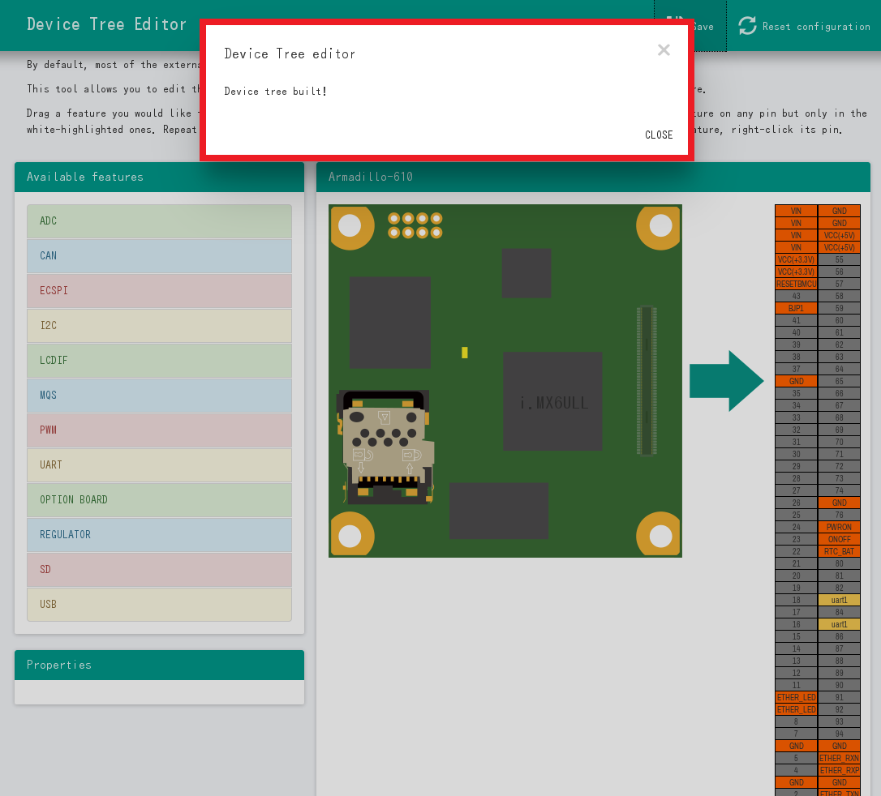Select pin 74

click(x=839, y=490)
